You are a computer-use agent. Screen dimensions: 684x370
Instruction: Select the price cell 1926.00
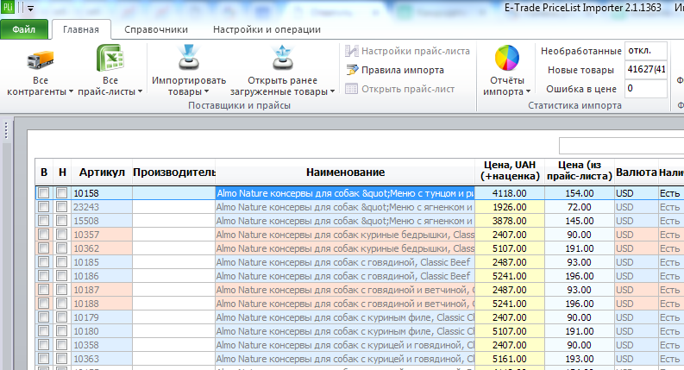tap(510, 207)
